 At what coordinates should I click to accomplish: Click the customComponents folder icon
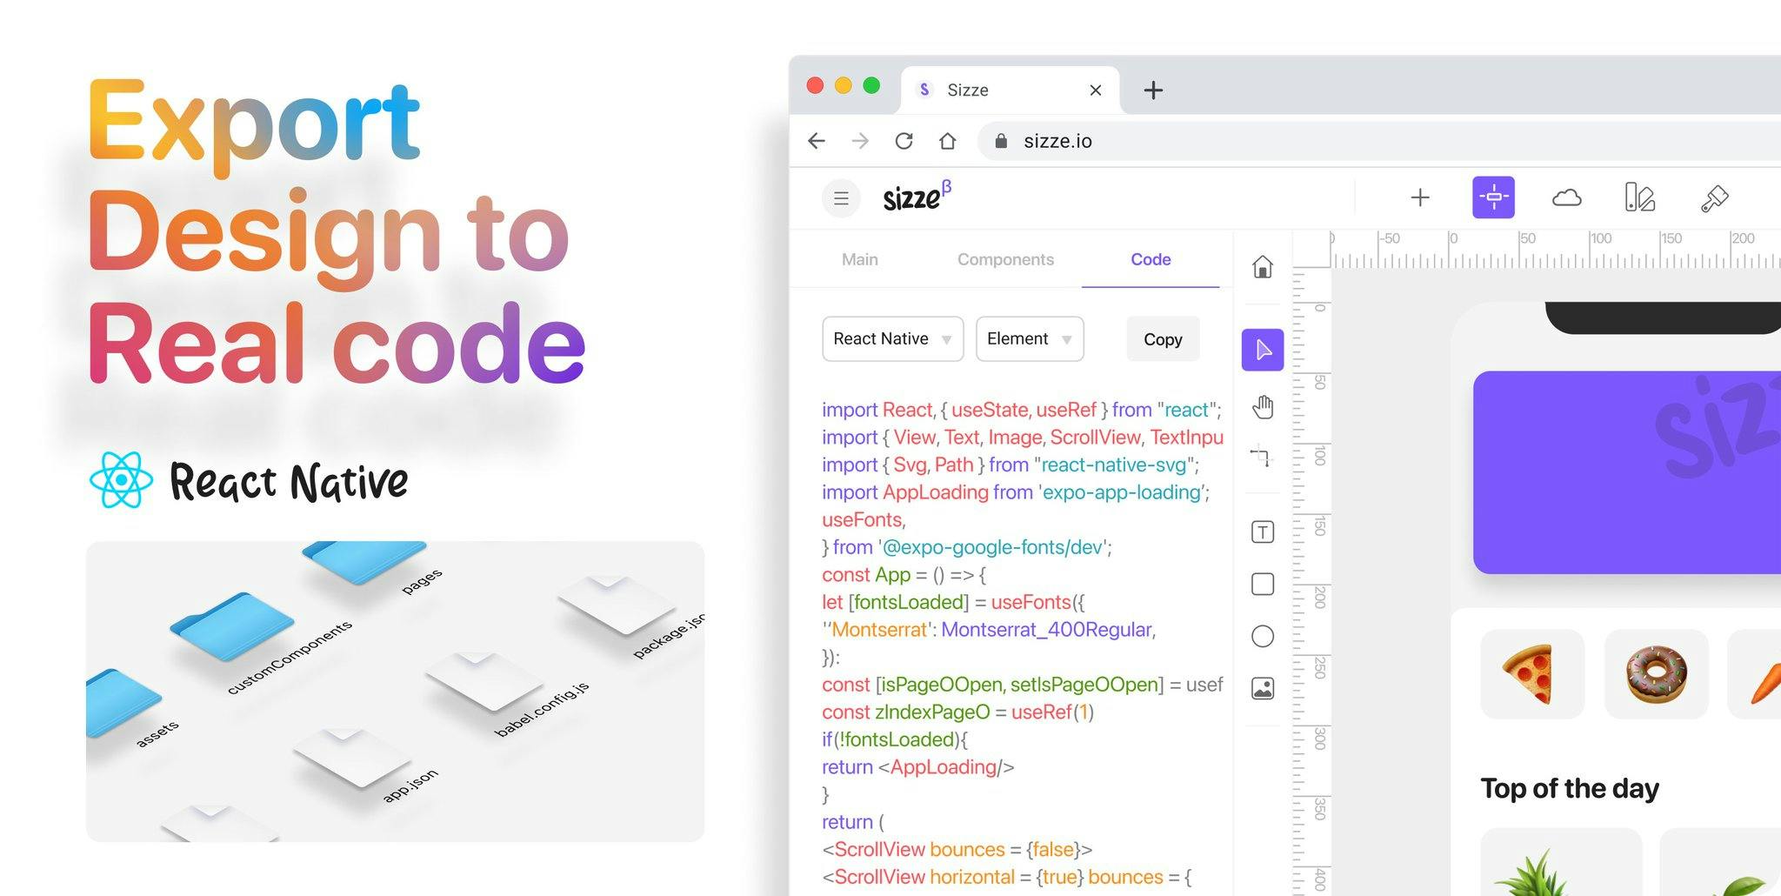coord(231,626)
